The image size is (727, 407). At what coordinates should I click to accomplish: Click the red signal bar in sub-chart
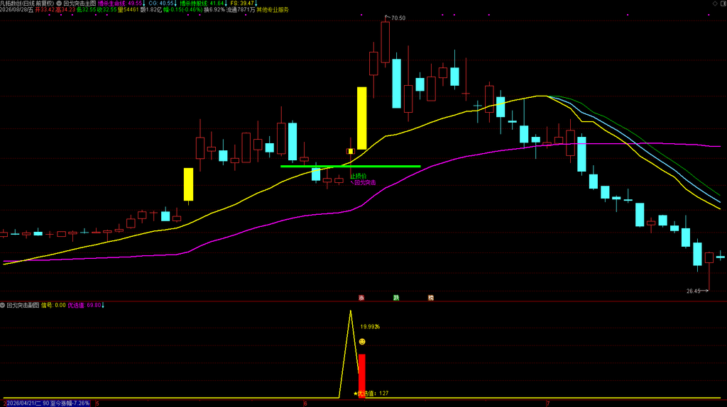pyautogui.click(x=362, y=376)
